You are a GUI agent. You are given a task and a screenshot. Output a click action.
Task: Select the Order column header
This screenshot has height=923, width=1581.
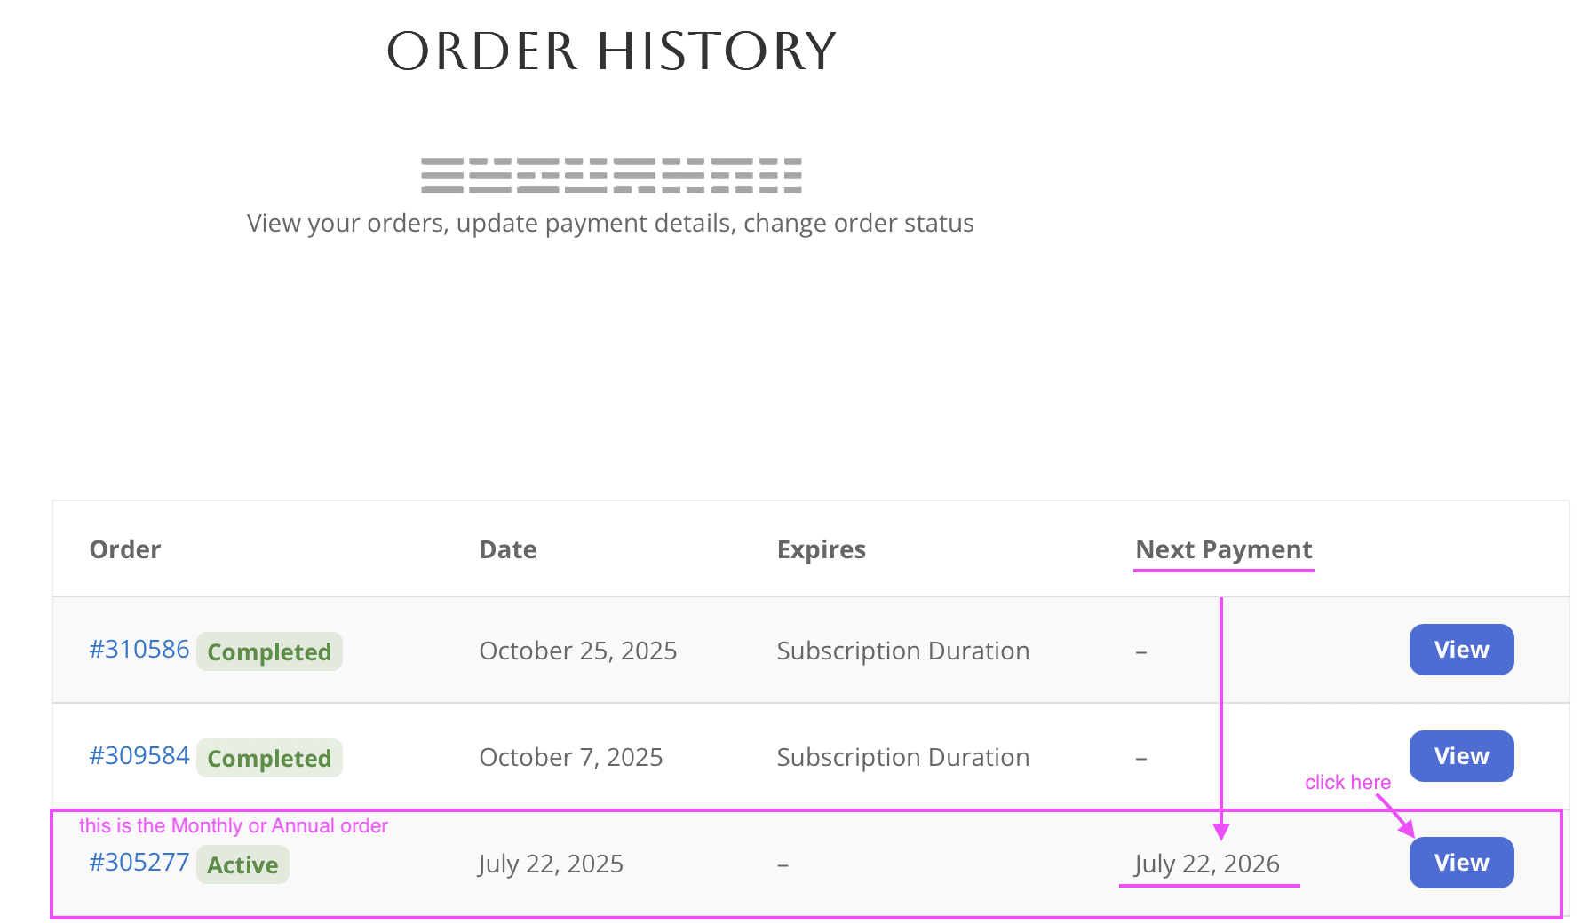(x=125, y=550)
